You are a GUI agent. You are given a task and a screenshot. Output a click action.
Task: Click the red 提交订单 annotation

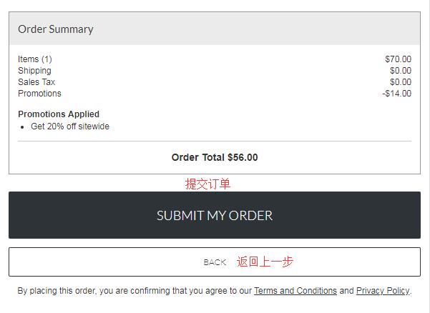click(207, 184)
